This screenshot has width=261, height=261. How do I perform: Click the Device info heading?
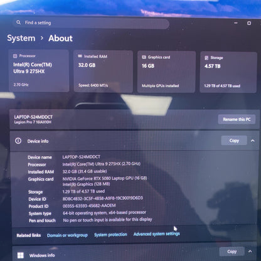point(38,141)
